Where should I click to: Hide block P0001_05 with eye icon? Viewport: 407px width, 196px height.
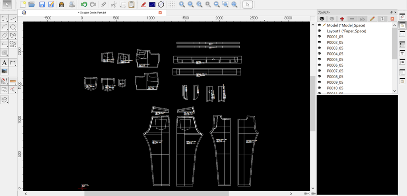[320, 37]
